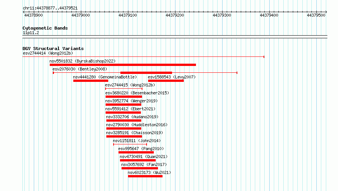Click ruler position 44379500
The height and width of the screenshot is (191, 338).
click(x=316, y=15)
